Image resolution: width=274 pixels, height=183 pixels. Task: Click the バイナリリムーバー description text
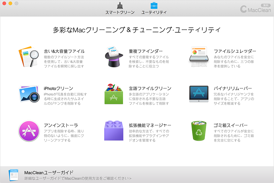234,99
